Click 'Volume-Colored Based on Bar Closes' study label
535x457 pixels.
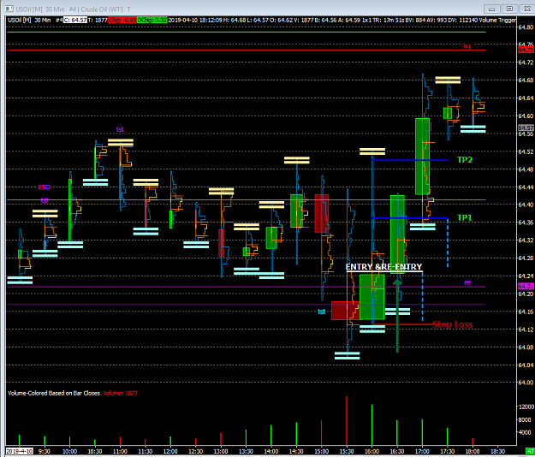coord(54,393)
